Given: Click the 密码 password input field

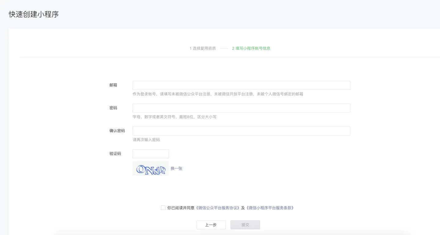Looking at the screenshot, I should (241, 108).
